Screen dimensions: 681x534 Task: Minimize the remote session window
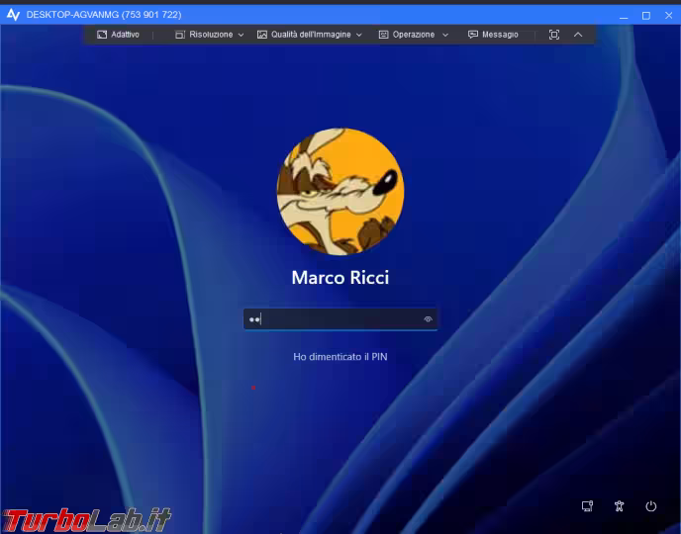point(624,16)
